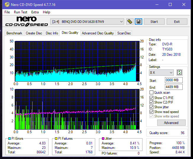Switch to the Disc Info tab
This screenshot has height=159, width=193.
click(52, 33)
